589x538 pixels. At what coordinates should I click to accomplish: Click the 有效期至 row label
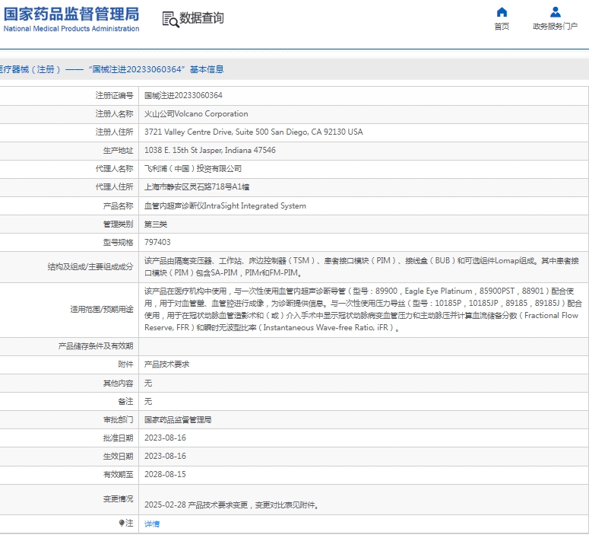pyautogui.click(x=119, y=474)
